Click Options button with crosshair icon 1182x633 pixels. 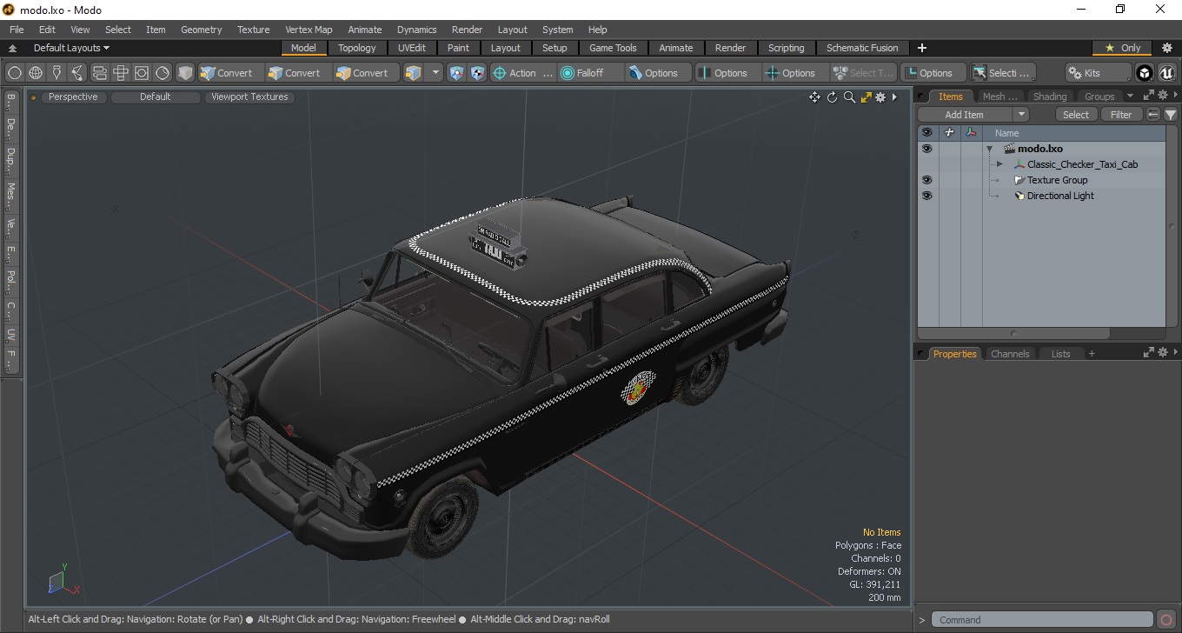point(796,73)
